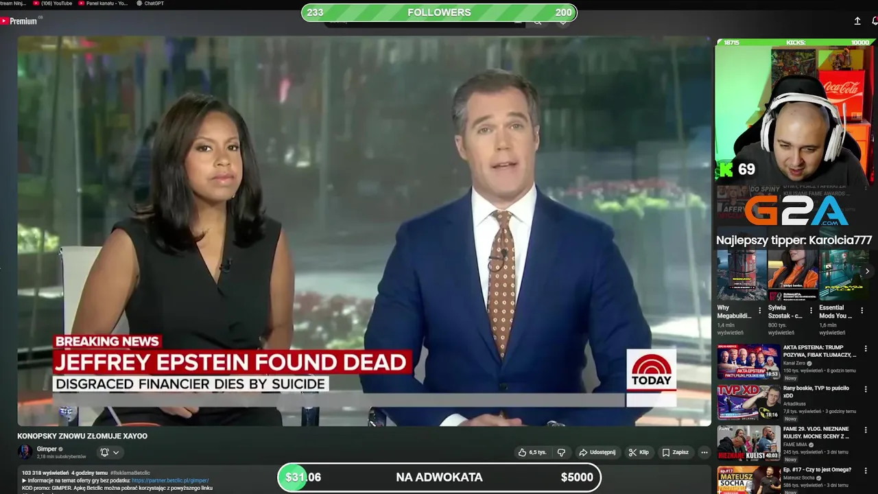The image size is (878, 494).
Task: Open the AKTA EPSTEINA video thumbnail
Action: pos(748,362)
